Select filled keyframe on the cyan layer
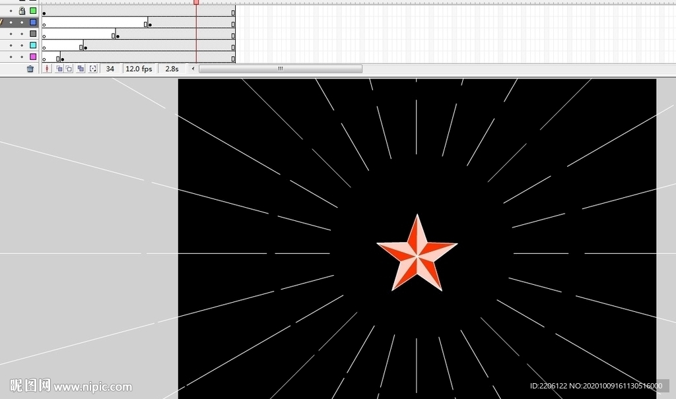 pyautogui.click(x=85, y=48)
